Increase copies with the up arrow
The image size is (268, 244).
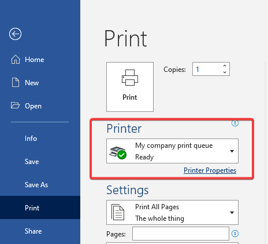pos(225,66)
